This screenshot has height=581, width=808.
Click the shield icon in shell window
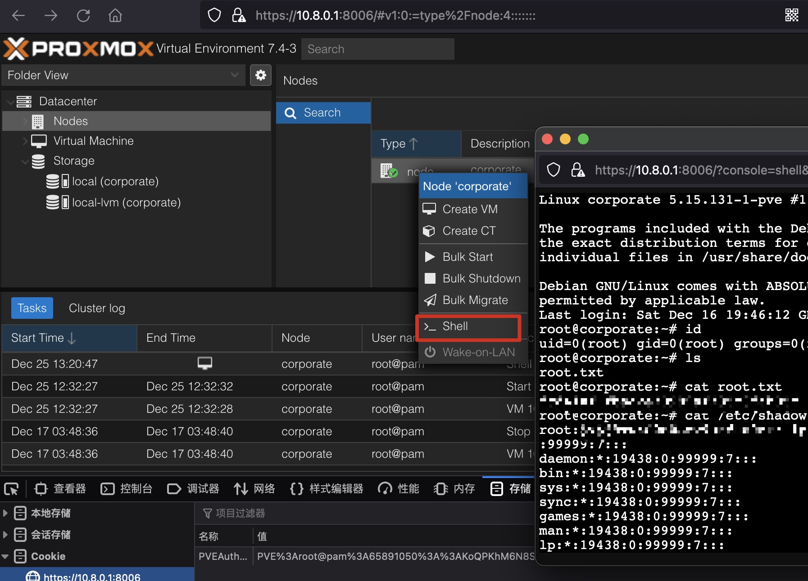(554, 170)
